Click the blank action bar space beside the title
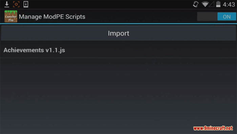This screenshot has width=237, height=134. click(141, 16)
